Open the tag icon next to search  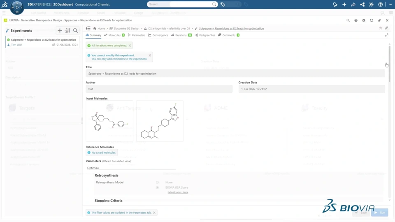(x=223, y=4)
